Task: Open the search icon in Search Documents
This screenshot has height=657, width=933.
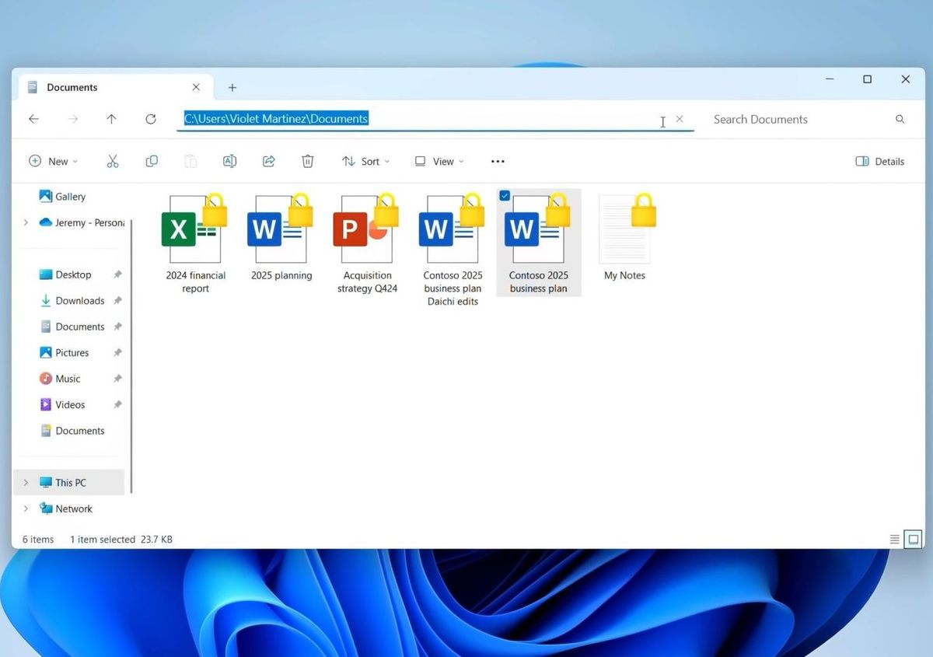Action: click(x=900, y=119)
